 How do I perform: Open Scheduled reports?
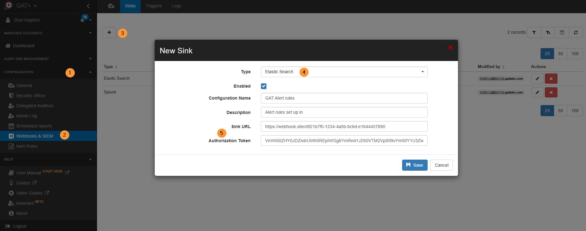[30, 126]
